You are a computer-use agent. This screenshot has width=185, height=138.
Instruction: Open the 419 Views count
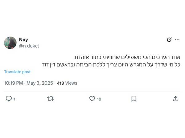67,83
